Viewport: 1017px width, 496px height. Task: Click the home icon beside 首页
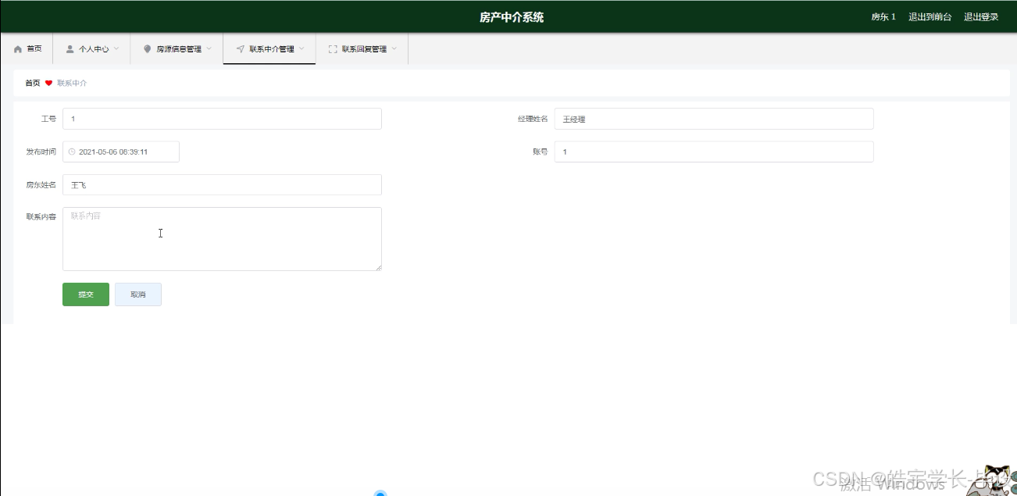[18, 49]
